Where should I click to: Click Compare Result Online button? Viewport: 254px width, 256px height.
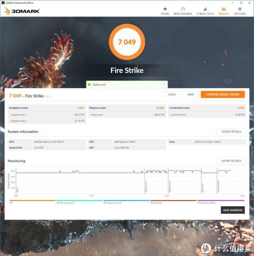click(223, 94)
